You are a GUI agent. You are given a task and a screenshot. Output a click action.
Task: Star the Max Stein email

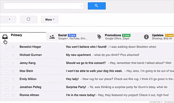coord(13,71)
